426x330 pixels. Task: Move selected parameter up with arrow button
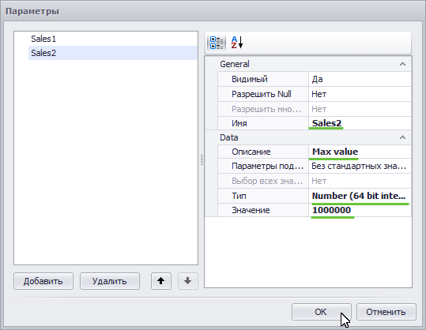tap(161, 281)
